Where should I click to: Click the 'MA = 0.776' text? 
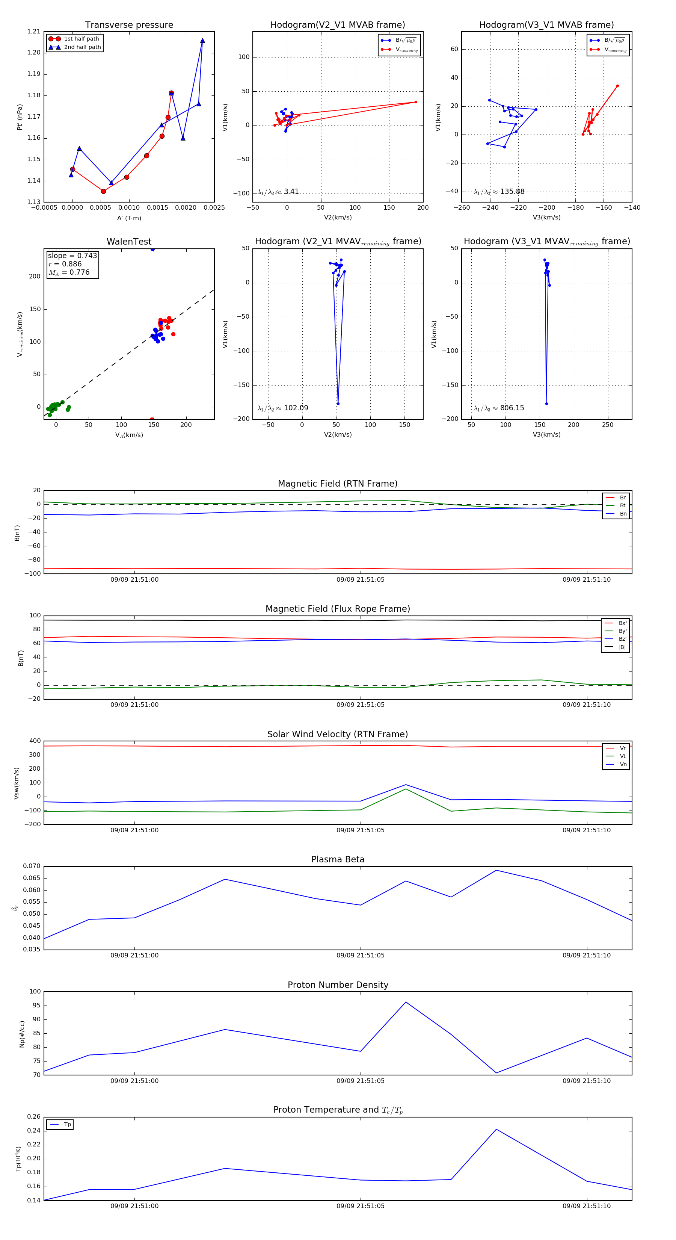click(69, 272)
